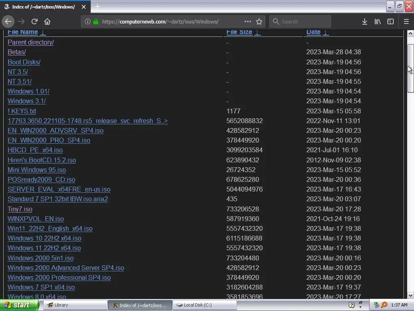Sort listing by File Name
Image resolution: width=414 pixels, height=311 pixels.
point(23,32)
